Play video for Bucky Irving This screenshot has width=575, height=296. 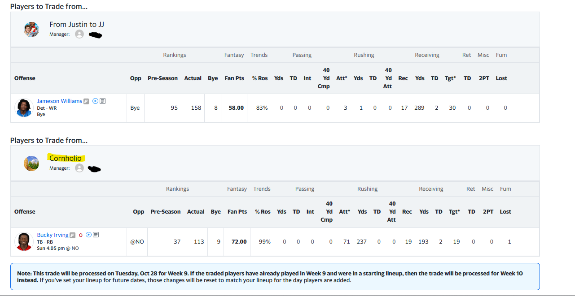coord(88,235)
